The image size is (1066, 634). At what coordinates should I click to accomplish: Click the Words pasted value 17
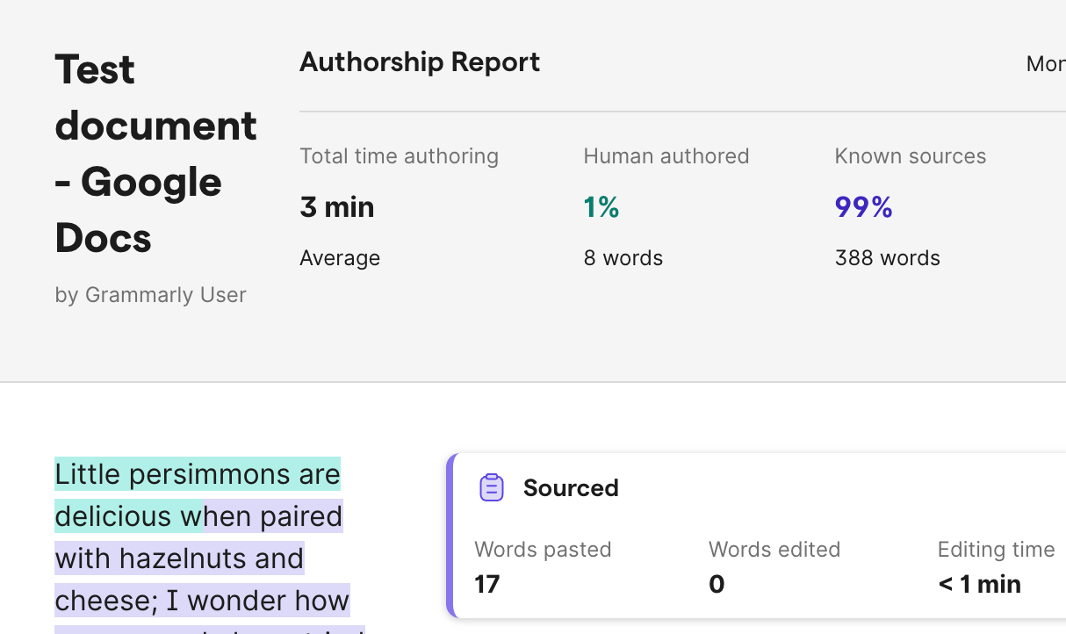pos(486,583)
